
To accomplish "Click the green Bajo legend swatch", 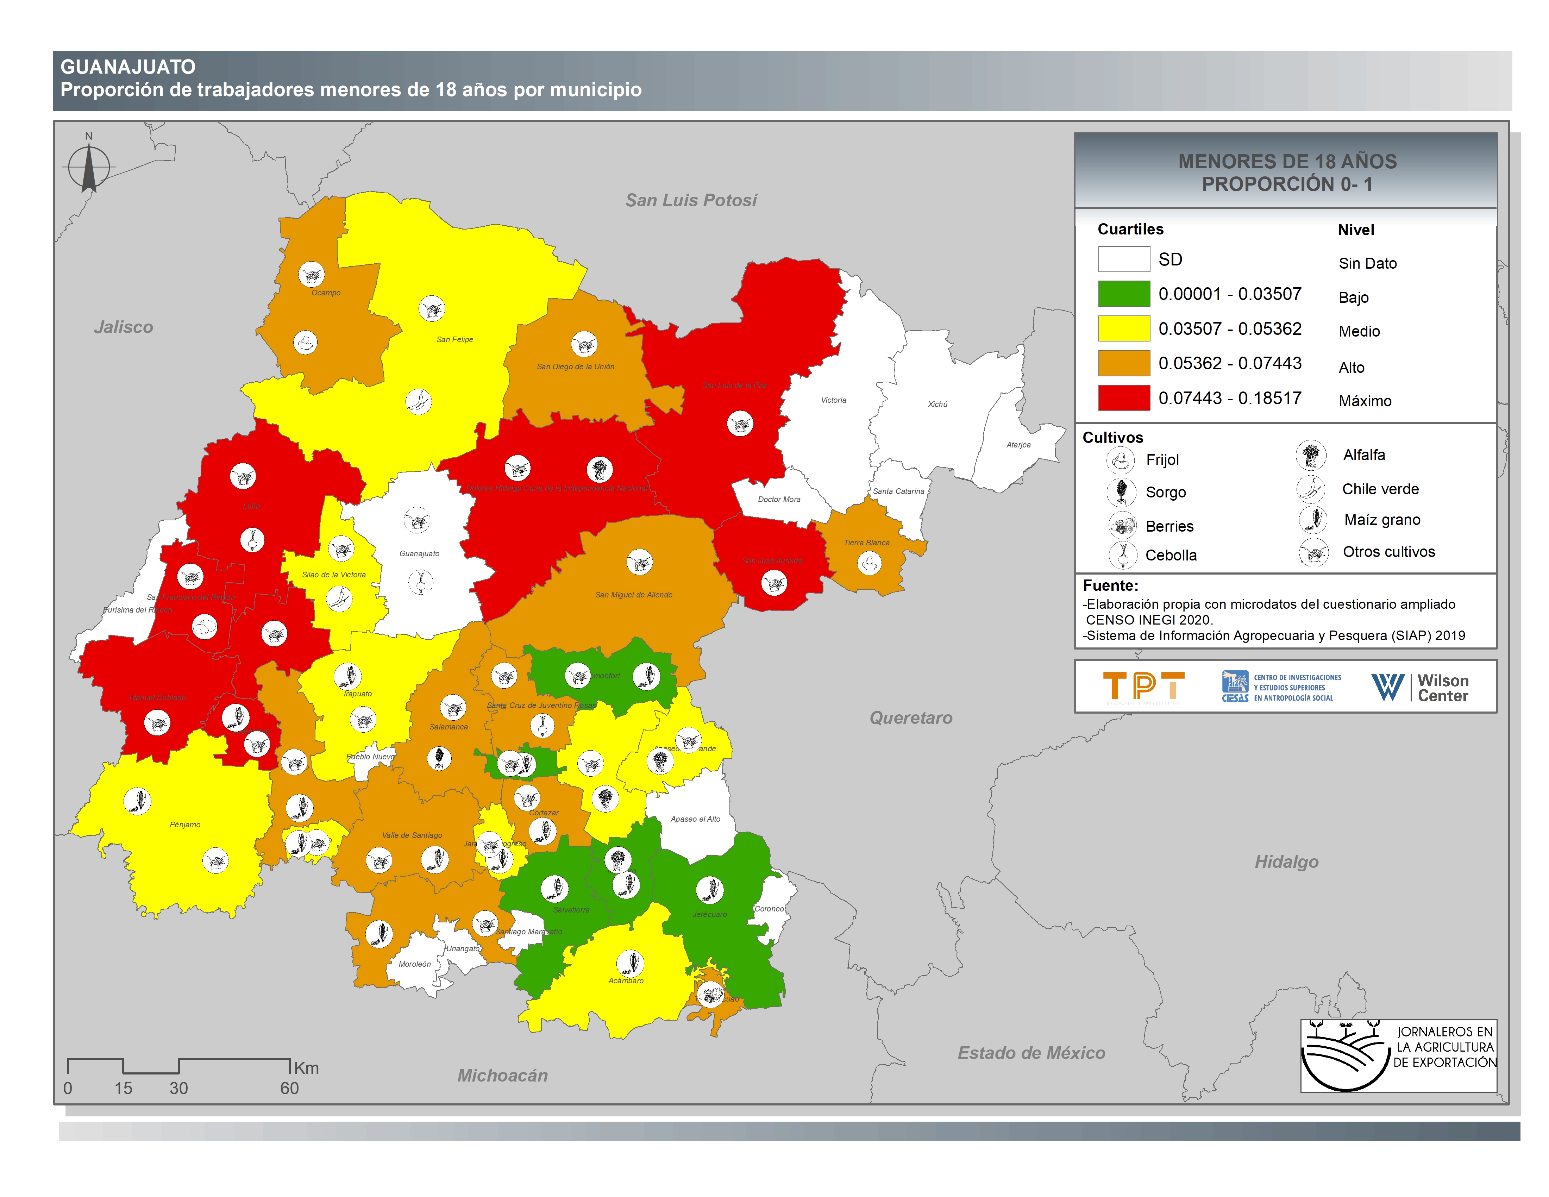I will pyautogui.click(x=1123, y=294).
